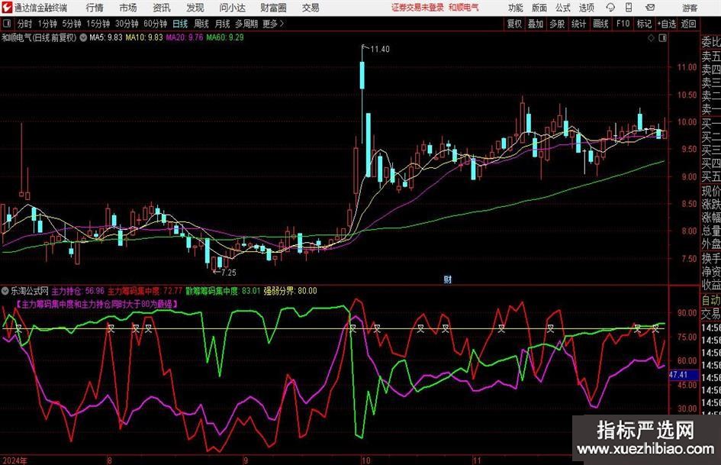Toggle the side panel icon at chart top right

(x=662, y=38)
